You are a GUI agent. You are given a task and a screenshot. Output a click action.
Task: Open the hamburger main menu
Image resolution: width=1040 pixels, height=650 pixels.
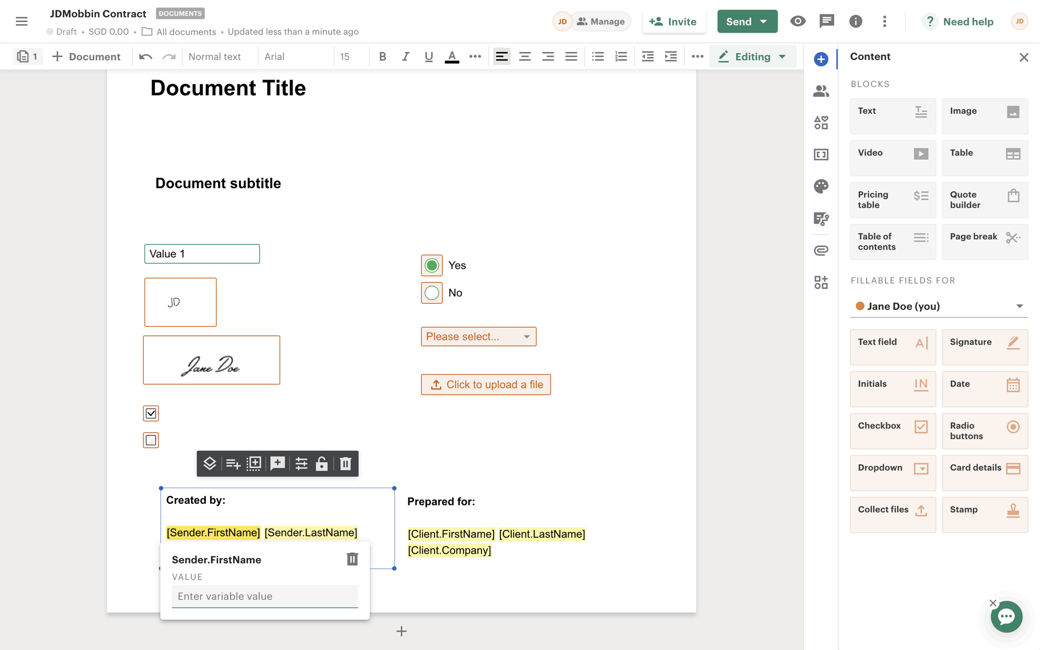(x=22, y=21)
